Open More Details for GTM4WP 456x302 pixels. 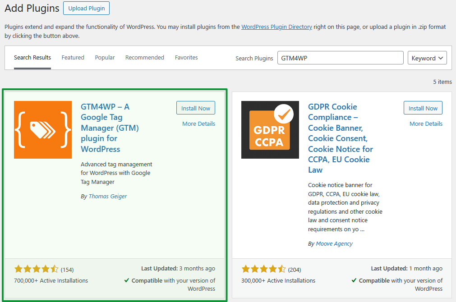point(198,124)
